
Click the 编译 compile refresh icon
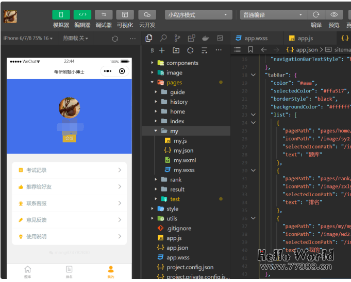point(316,15)
